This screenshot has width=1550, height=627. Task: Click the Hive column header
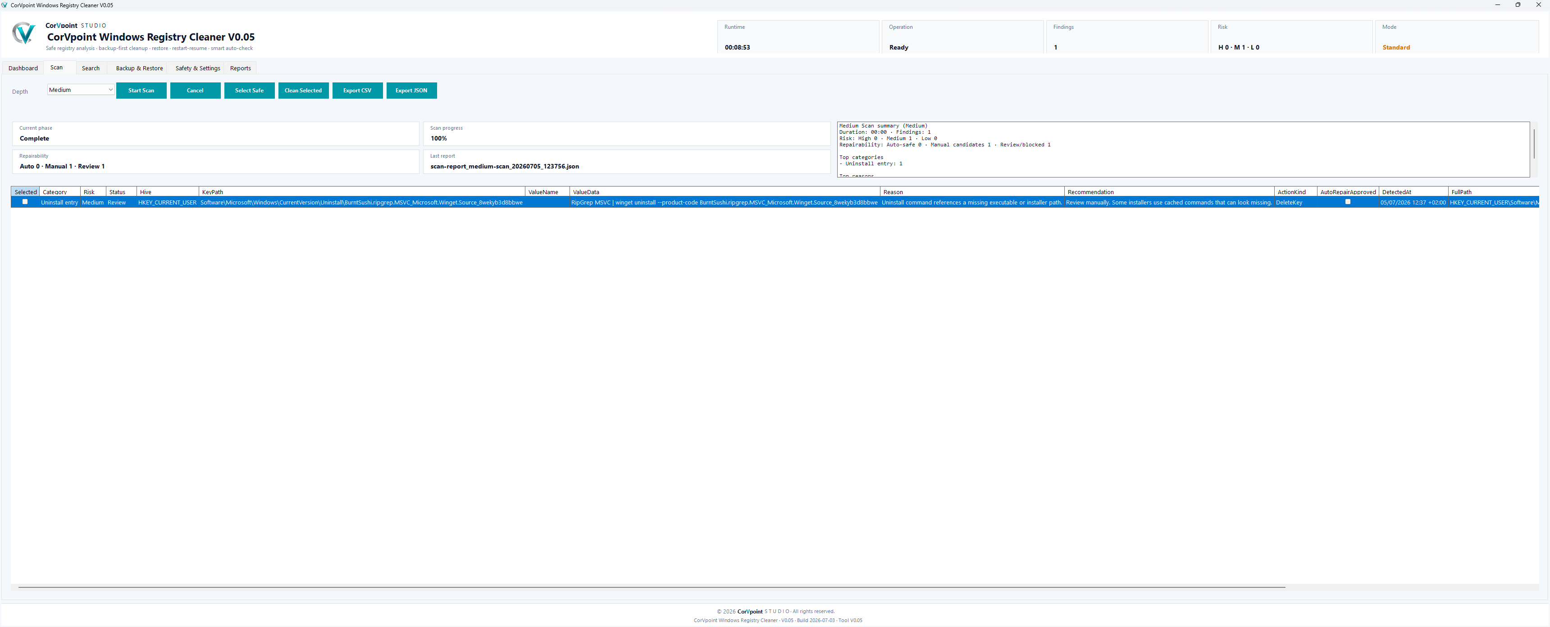[x=168, y=192]
